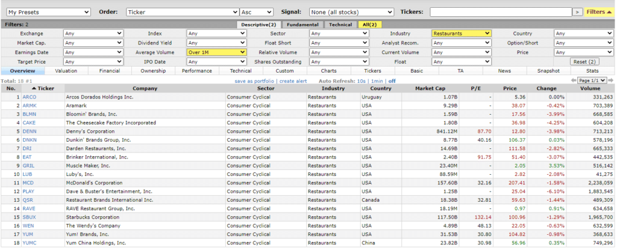
Task: Open SBUX ticker link
Action: (x=29, y=217)
